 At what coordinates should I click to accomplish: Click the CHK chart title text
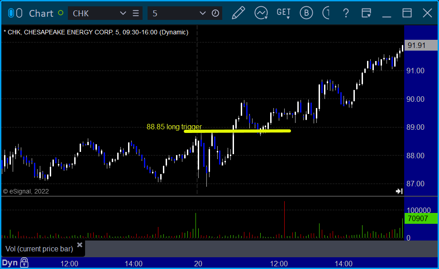coord(96,32)
